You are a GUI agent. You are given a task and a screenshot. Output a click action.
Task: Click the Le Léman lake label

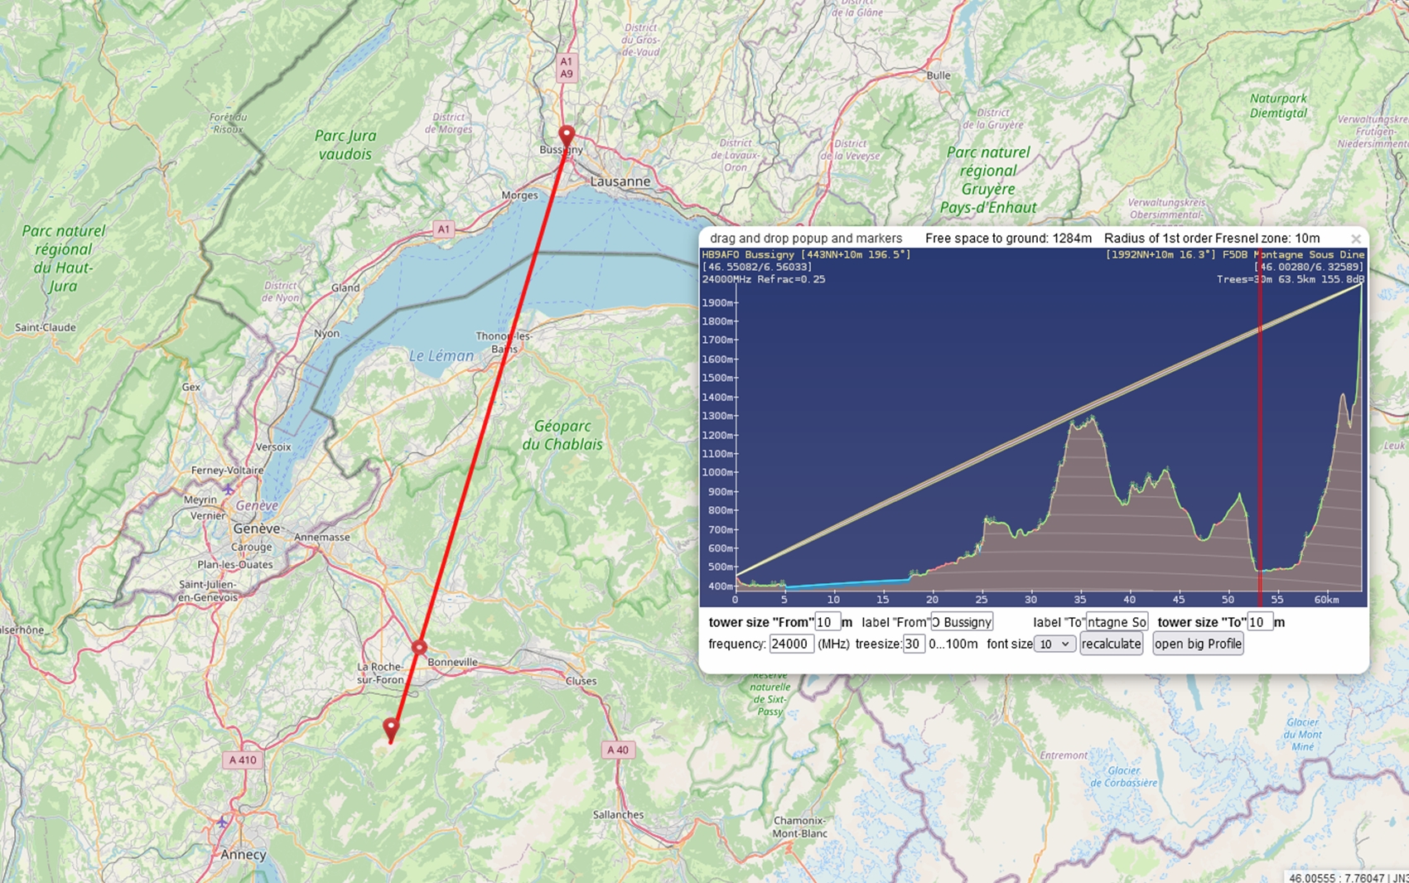click(442, 355)
